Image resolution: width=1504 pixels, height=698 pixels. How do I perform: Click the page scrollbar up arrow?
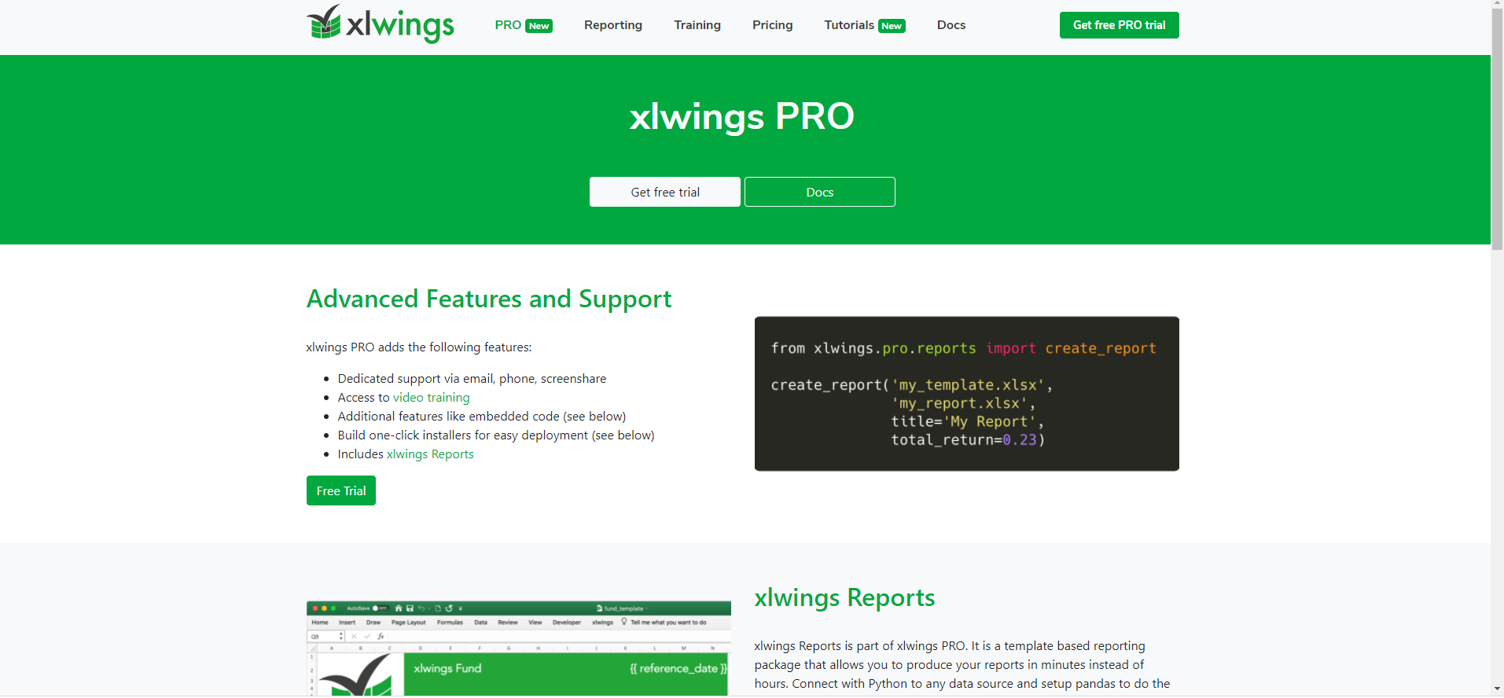(x=1497, y=6)
